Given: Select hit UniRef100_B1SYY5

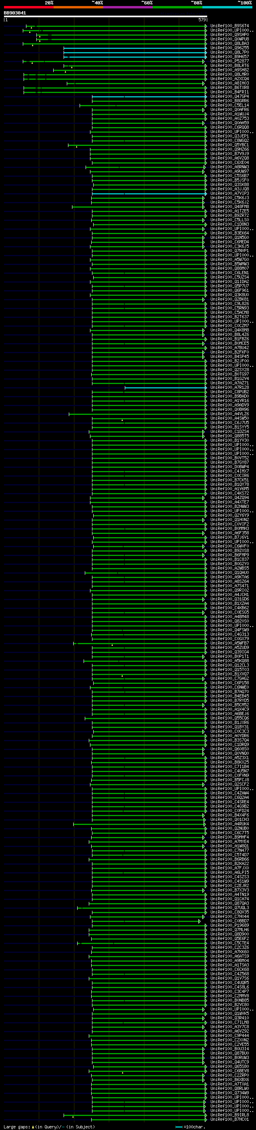Looking at the screenshot, I should [x=229, y=427].
